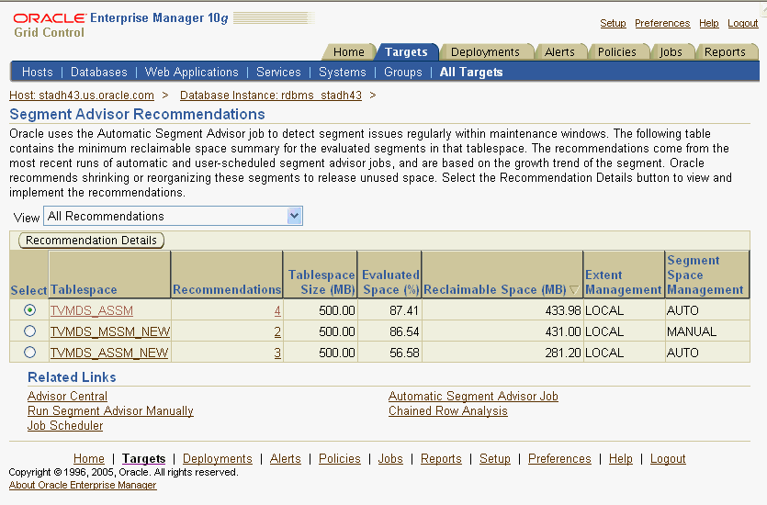Switch to the Deployments tab
This screenshot has height=505, width=767.
coord(485,52)
